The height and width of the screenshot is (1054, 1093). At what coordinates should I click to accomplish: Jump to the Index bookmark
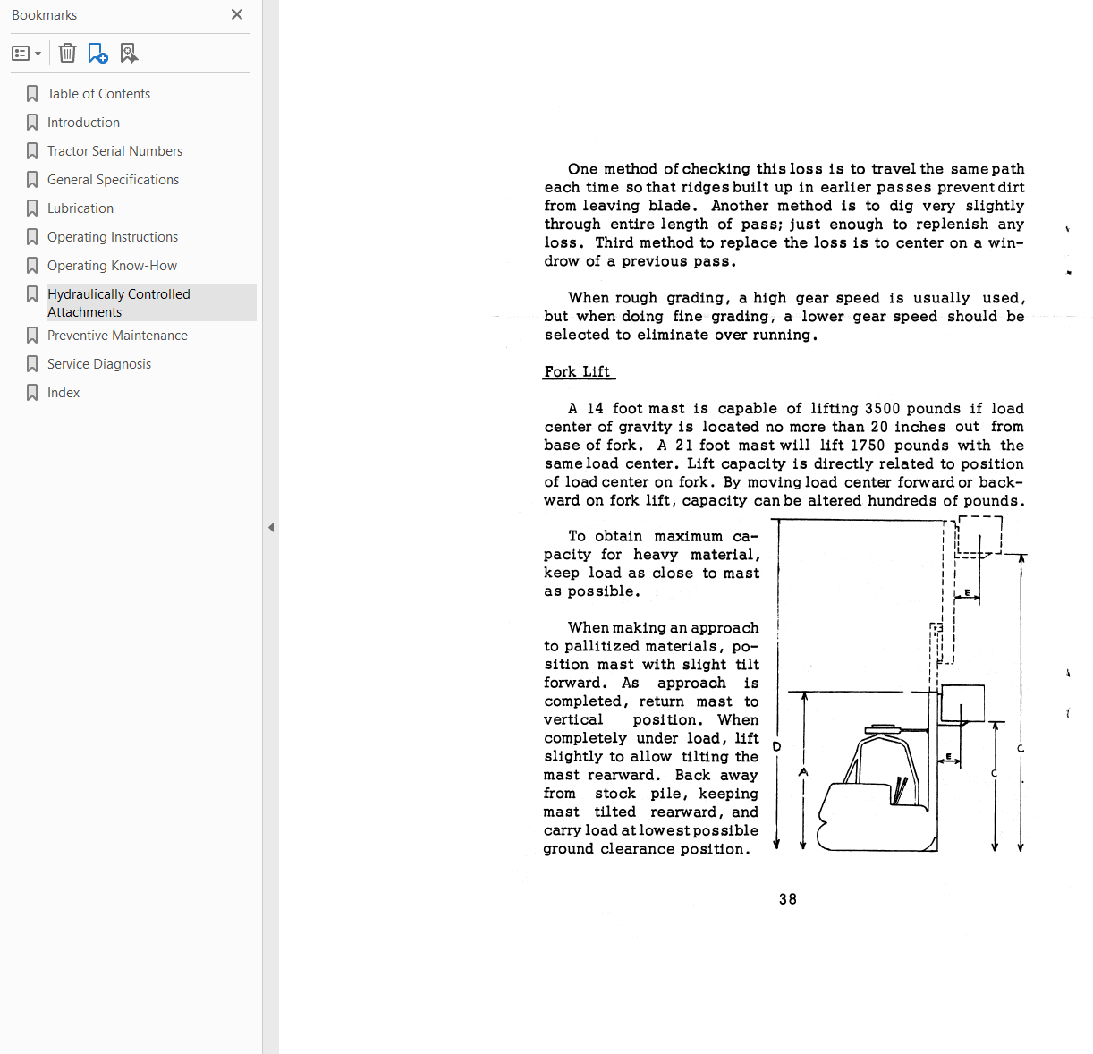pos(64,393)
